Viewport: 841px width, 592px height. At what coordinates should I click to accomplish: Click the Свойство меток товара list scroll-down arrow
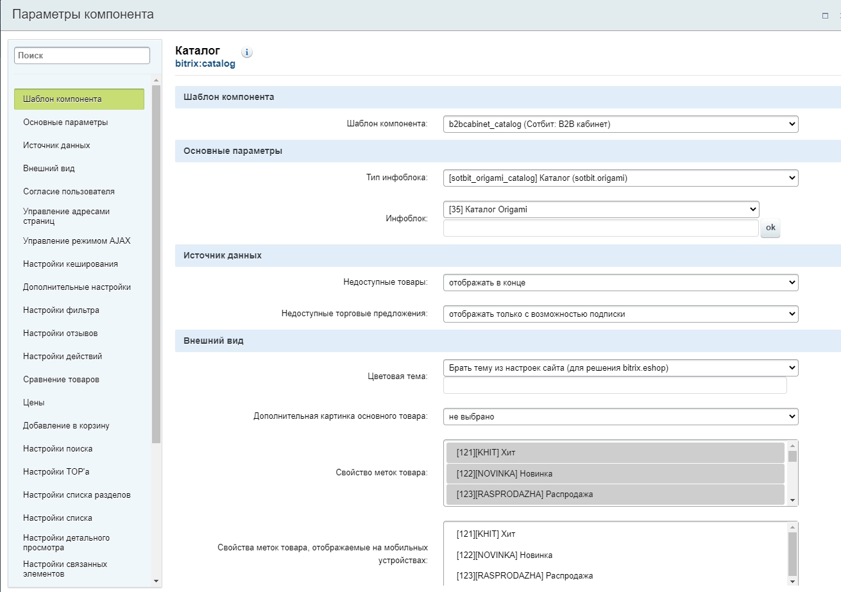[792, 500]
